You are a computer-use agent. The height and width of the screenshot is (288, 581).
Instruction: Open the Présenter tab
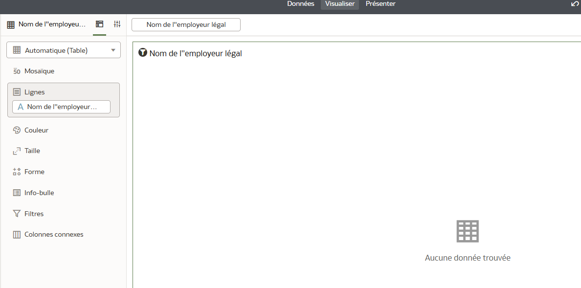380,4
